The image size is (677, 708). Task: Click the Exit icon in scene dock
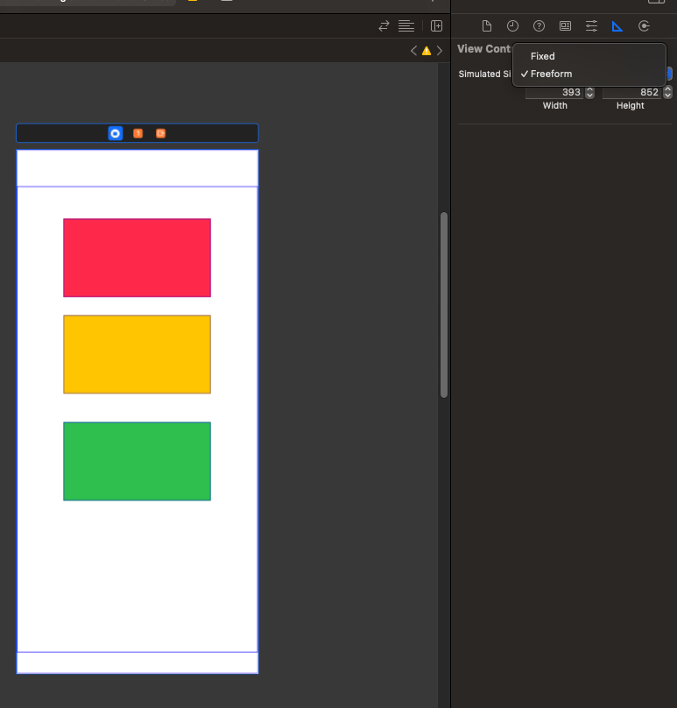tap(160, 133)
